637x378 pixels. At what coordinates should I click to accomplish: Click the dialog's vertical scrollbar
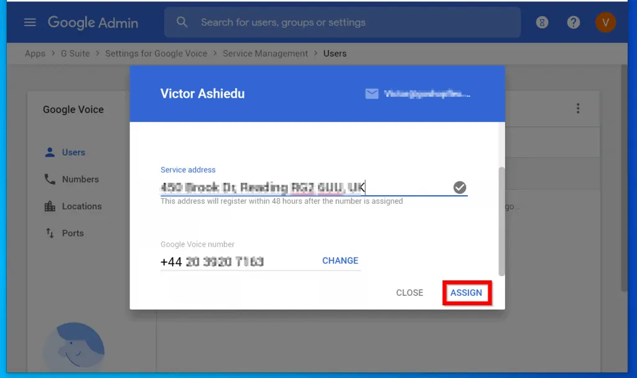[502, 221]
